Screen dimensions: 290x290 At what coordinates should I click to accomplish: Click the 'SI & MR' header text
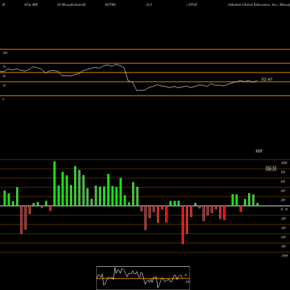tap(31, 5)
